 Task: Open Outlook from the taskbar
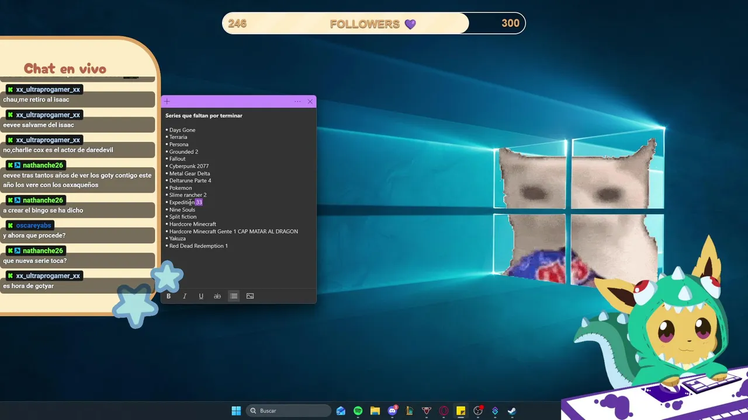tap(341, 411)
